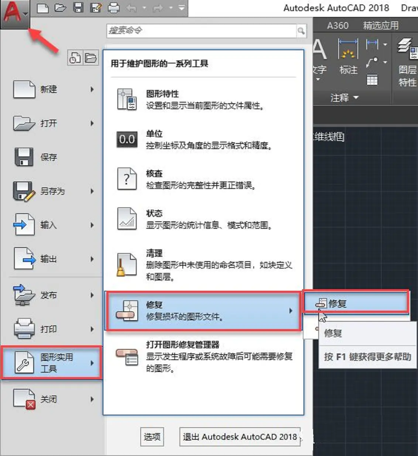Click the Units (单位) 0.0 icon

(127, 139)
